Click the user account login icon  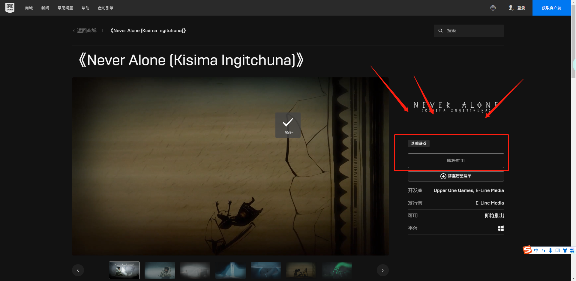(511, 8)
